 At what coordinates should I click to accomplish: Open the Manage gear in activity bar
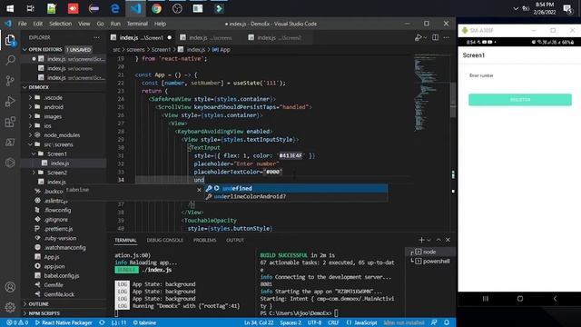tap(10, 307)
